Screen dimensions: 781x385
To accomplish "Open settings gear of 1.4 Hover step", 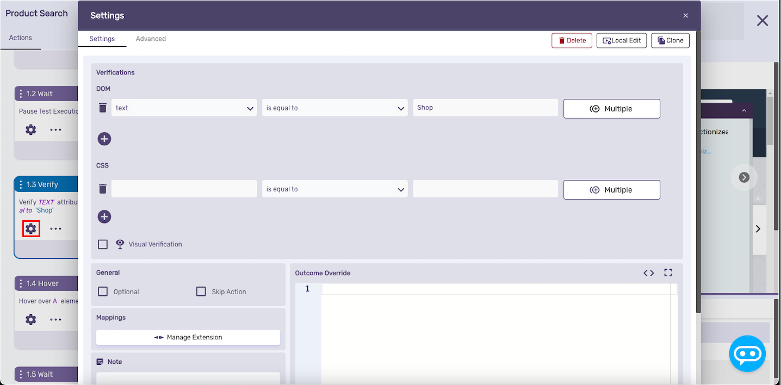I will coord(31,320).
